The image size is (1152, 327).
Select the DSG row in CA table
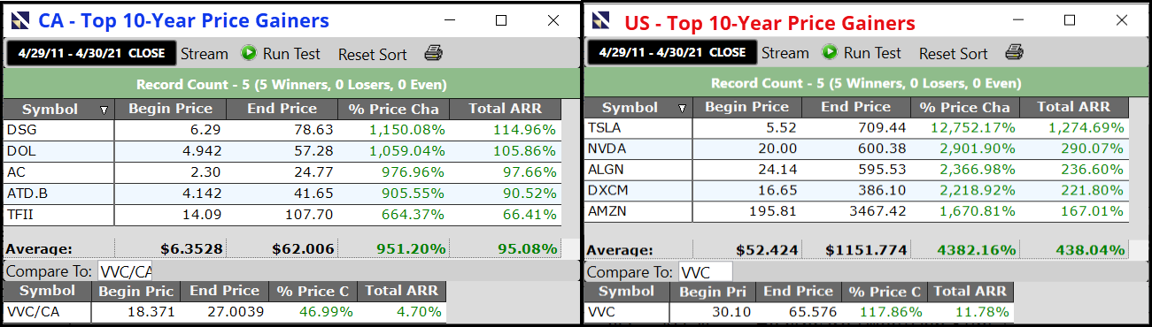[282, 129]
